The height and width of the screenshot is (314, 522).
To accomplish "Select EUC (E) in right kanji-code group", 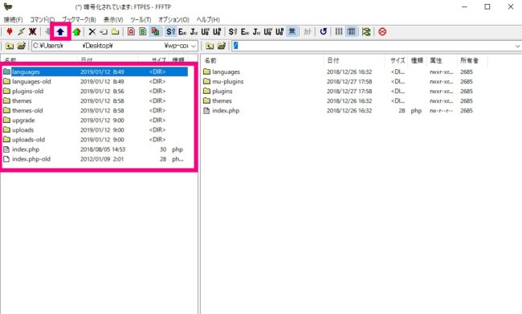I will [245, 31].
